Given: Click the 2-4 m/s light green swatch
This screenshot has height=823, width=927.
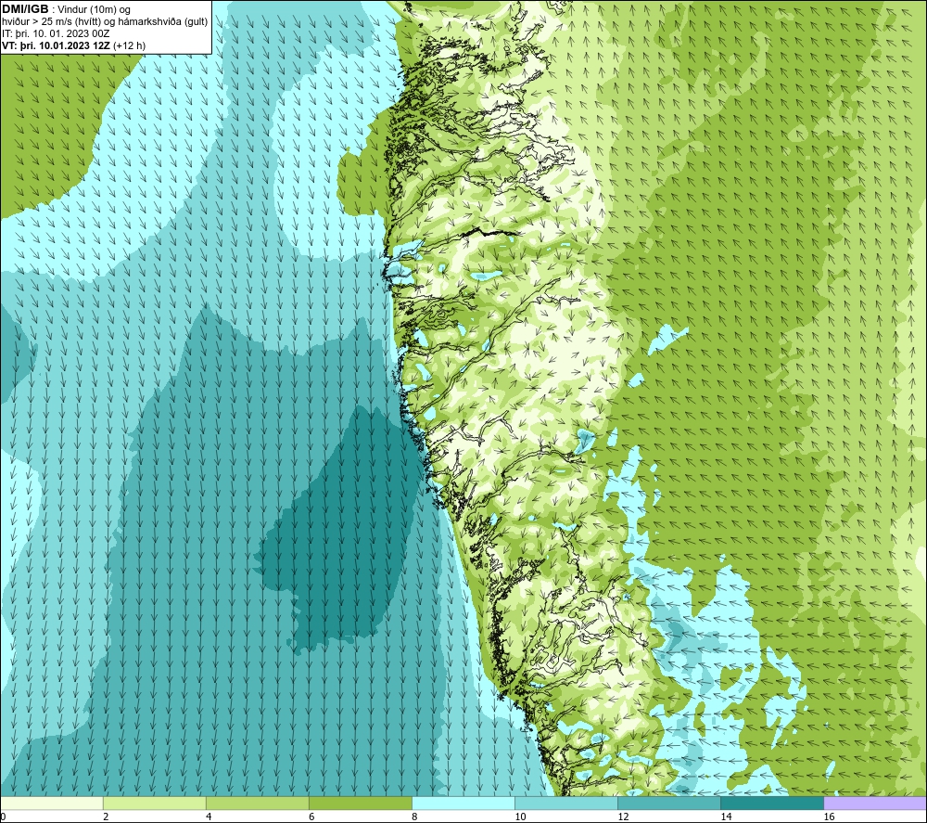Looking at the screenshot, I should point(155,804).
